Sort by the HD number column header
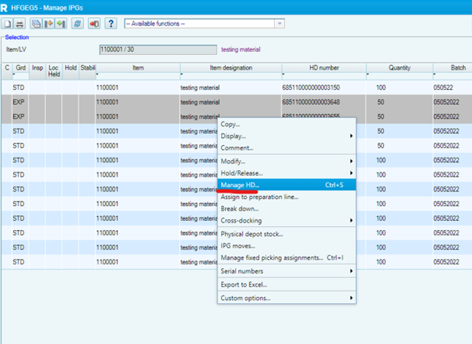The width and height of the screenshot is (472, 344). pos(324,68)
